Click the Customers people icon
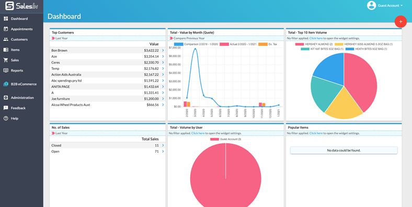This screenshot has width=412, height=207. tap(6, 39)
